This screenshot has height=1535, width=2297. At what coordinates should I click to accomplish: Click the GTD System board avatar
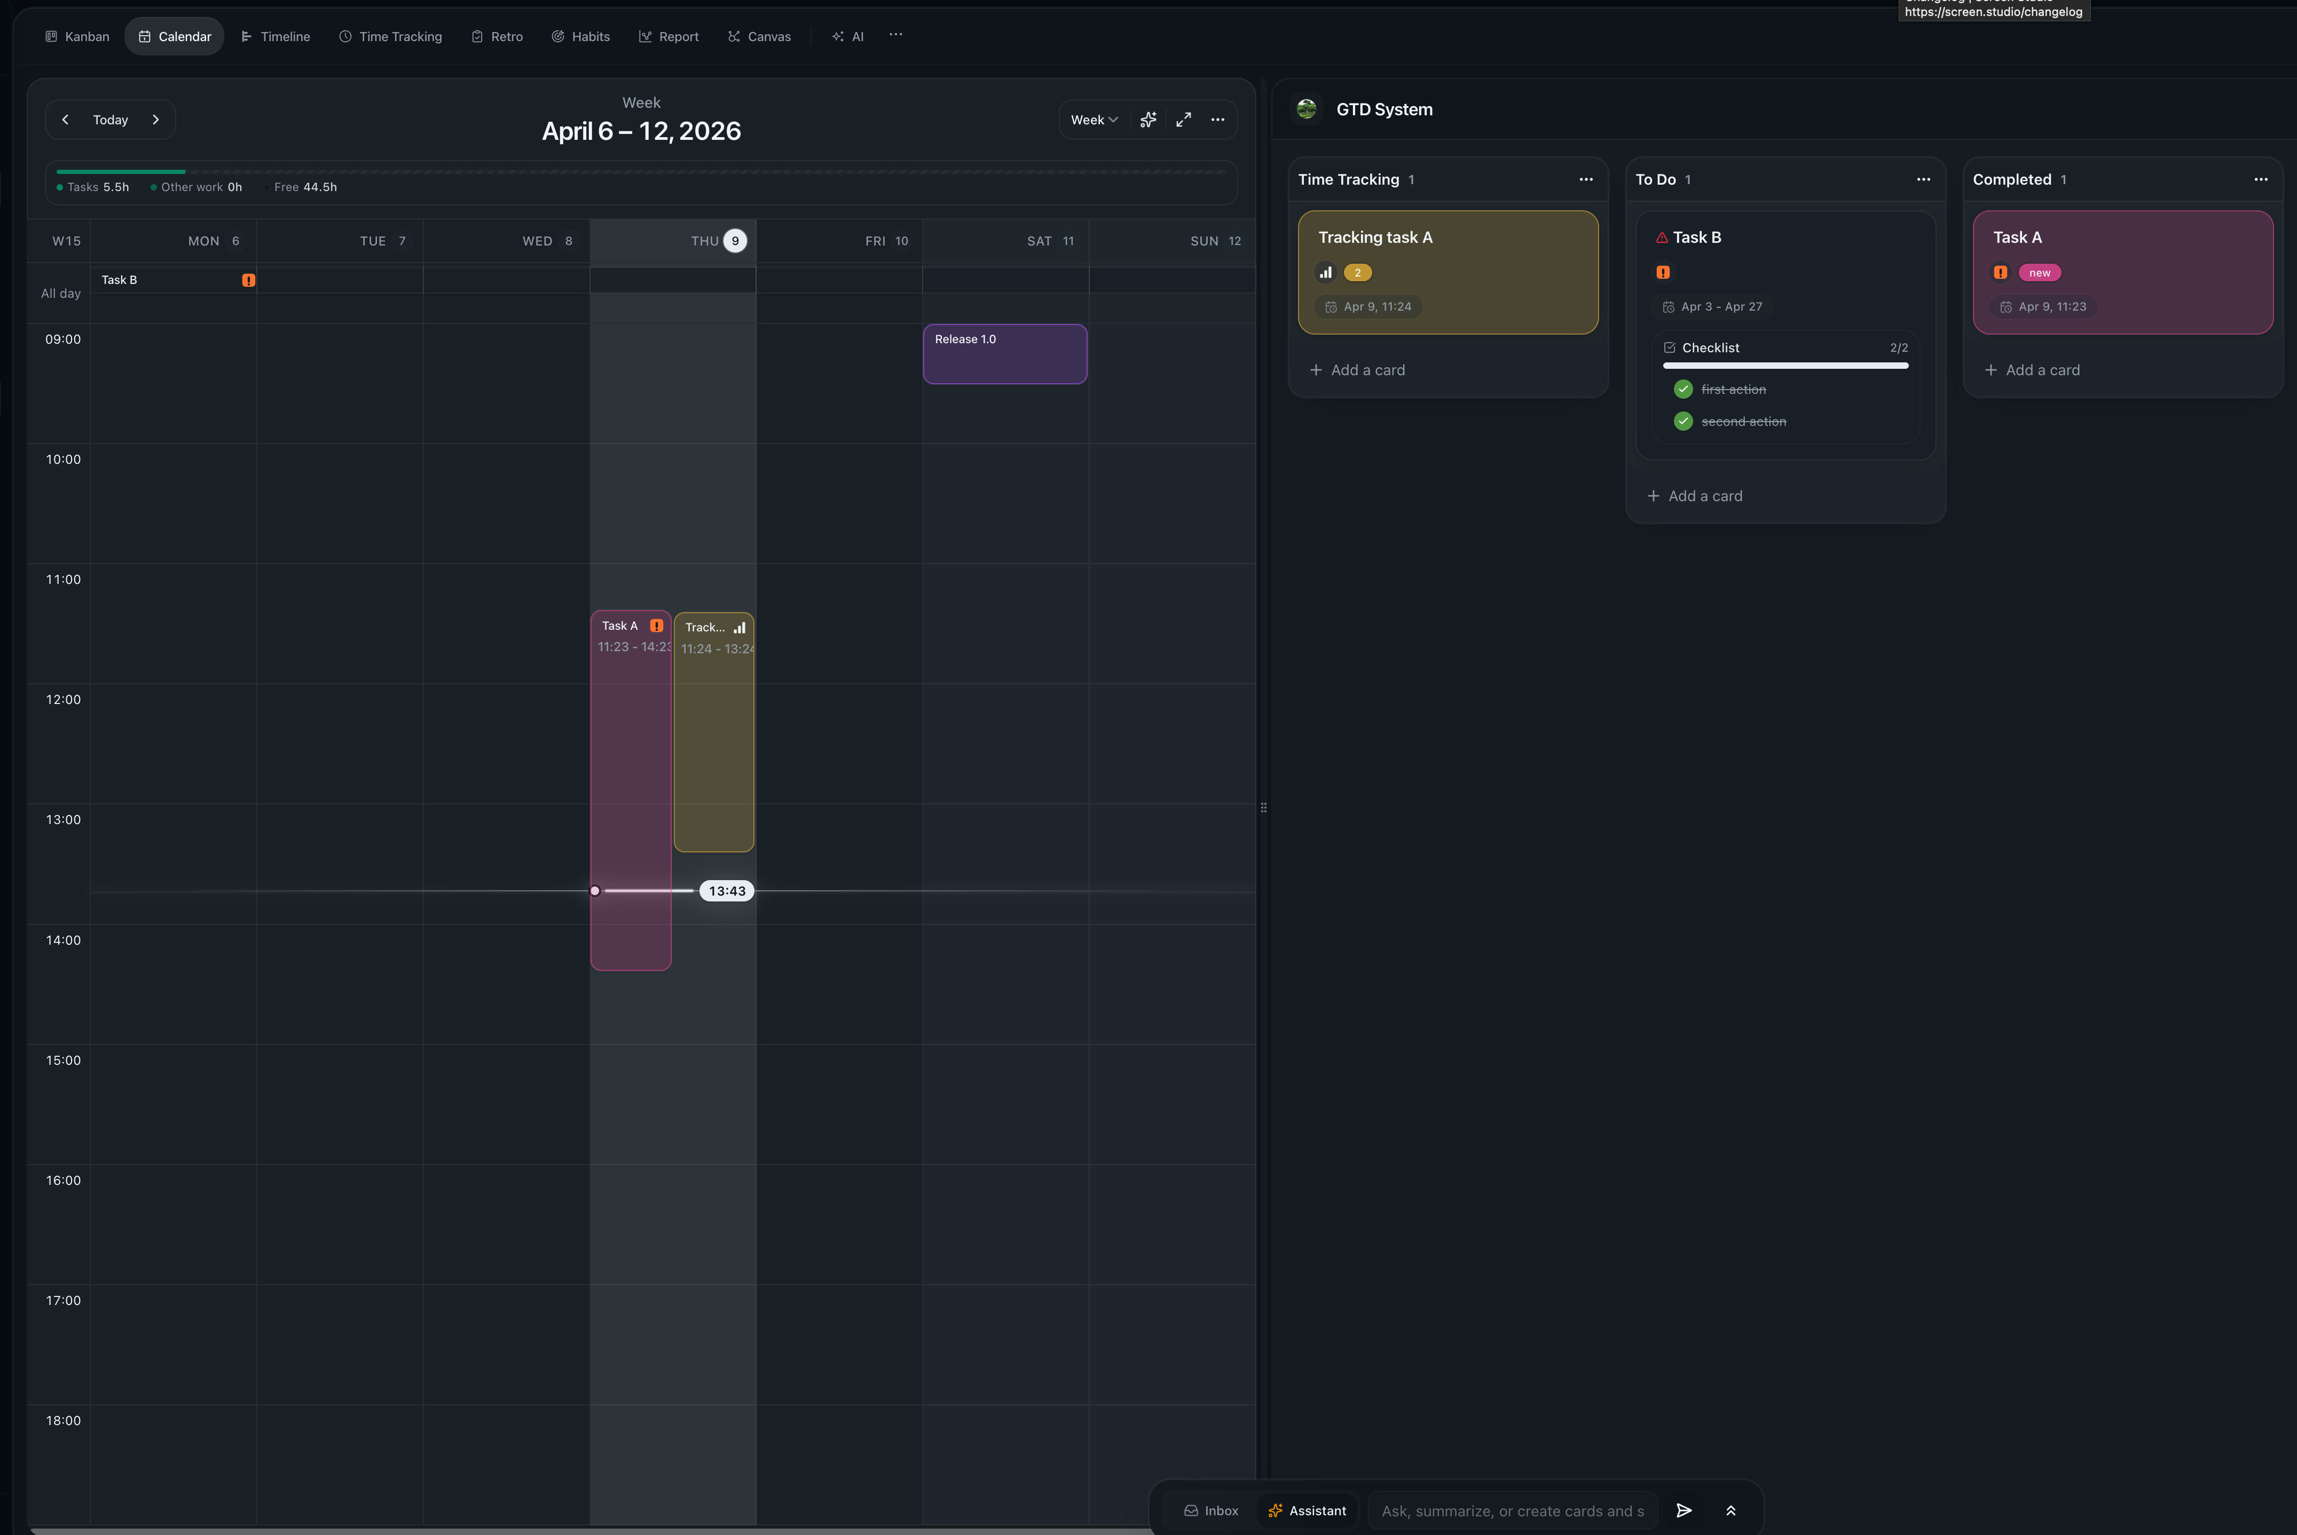(x=1306, y=109)
